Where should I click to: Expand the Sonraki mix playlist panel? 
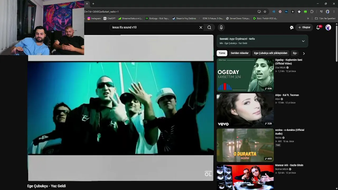tap(303, 41)
